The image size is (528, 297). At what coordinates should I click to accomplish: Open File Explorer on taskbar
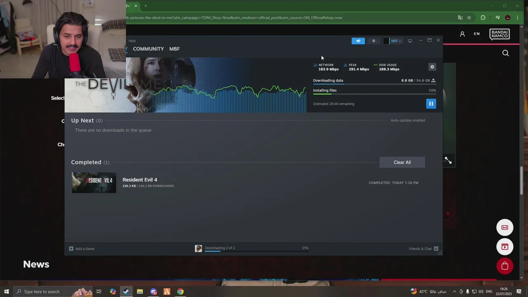(x=140, y=292)
